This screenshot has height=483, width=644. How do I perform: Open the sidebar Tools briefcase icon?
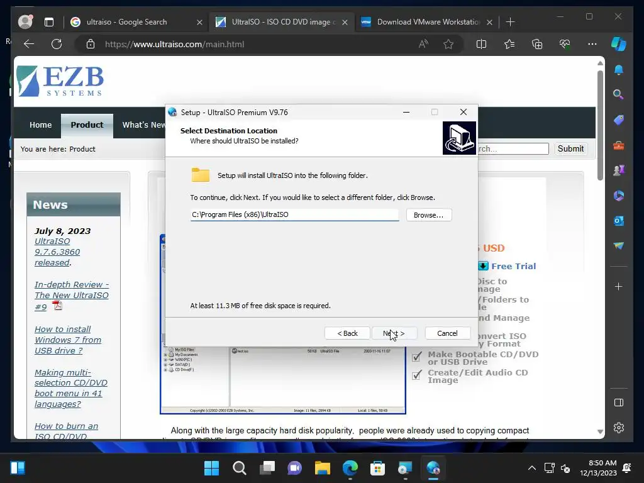tap(619, 145)
